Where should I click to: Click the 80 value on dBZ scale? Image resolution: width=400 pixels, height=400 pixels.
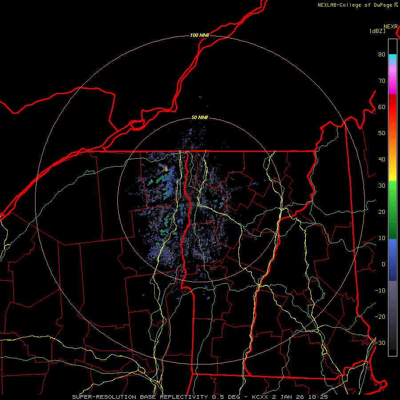tap(382, 55)
